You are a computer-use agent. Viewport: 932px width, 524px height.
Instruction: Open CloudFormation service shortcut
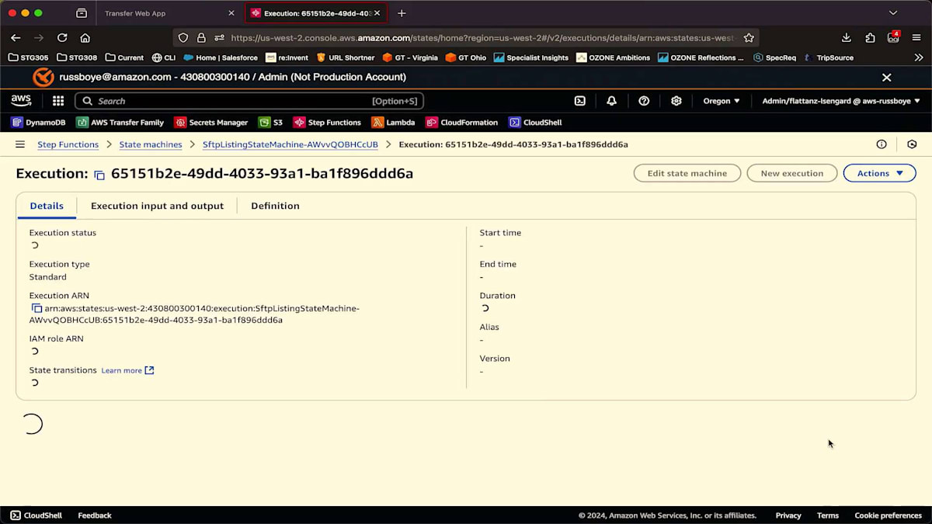point(462,123)
